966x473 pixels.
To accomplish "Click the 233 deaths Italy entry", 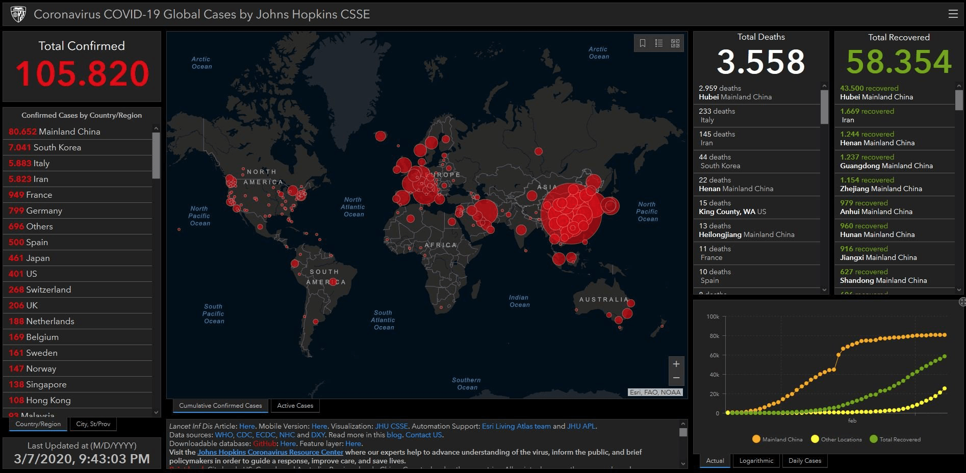I will (x=757, y=116).
